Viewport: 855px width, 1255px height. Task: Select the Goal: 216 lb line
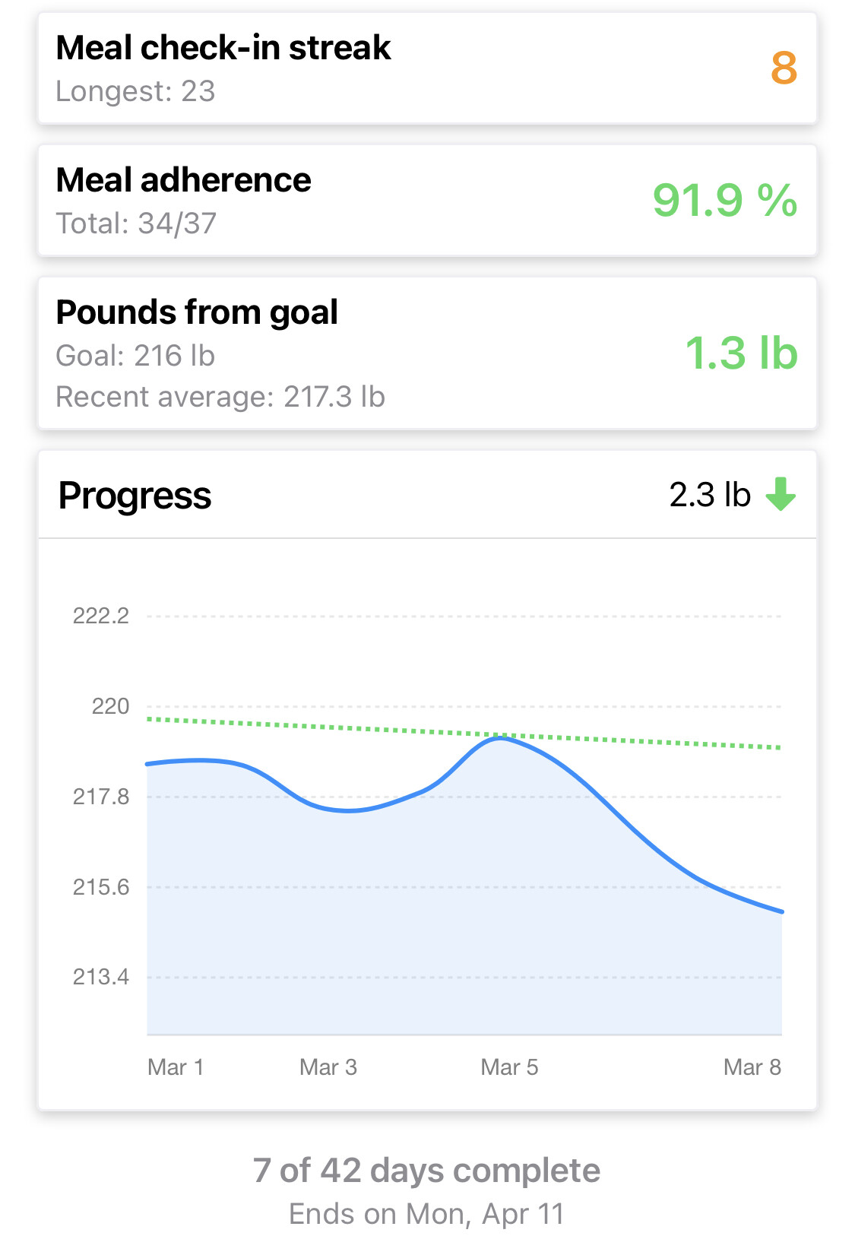pos(135,356)
